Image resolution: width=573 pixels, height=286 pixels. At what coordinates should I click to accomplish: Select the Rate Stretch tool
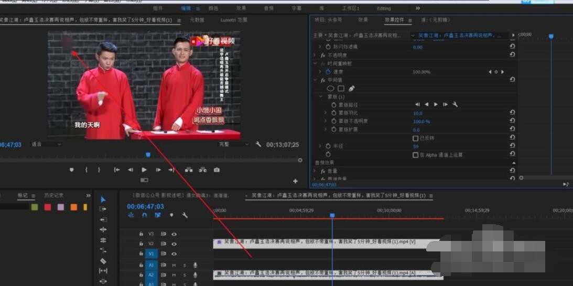coord(103,250)
